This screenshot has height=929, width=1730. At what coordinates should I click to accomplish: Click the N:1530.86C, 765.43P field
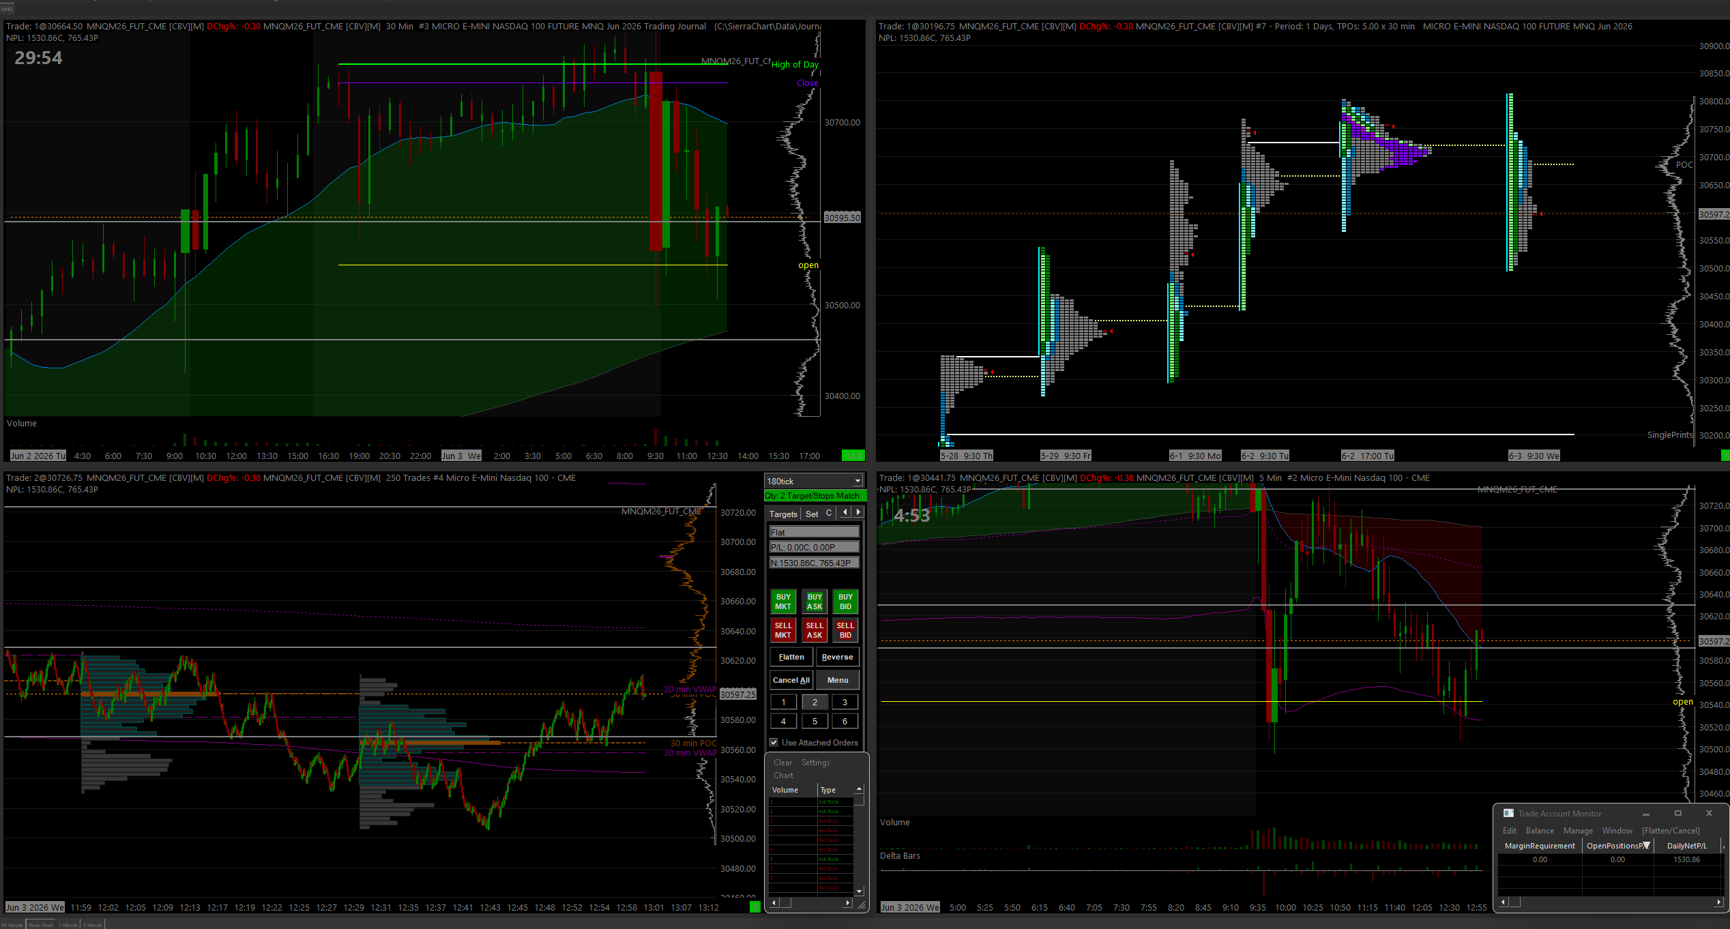814,563
